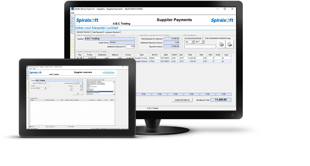Viewport: 310px width, 166px height.
Task: Switch to the Allocate Payment tab
Action: (83, 32)
